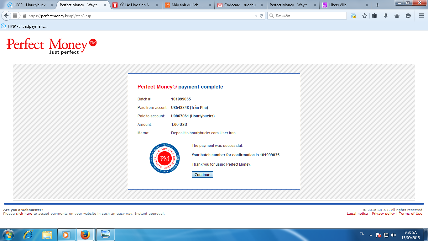
Task: Open the Terms of Use link
Action: [410, 214]
